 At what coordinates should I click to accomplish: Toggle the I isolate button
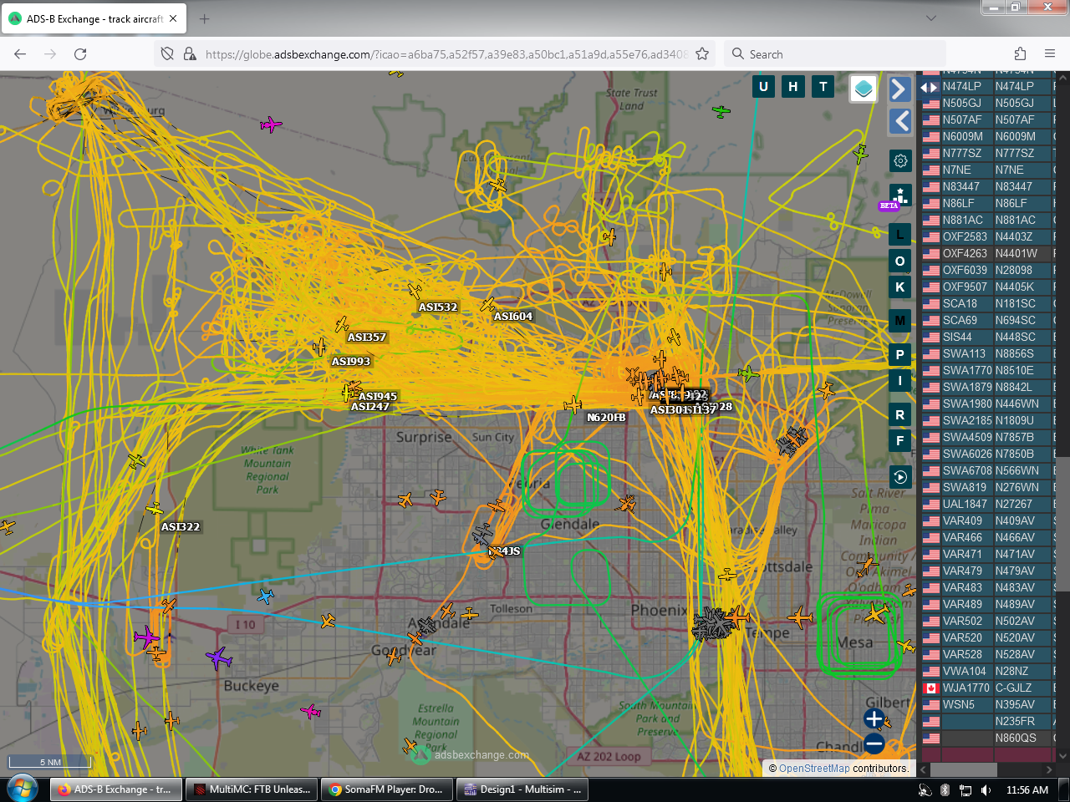[x=900, y=381]
